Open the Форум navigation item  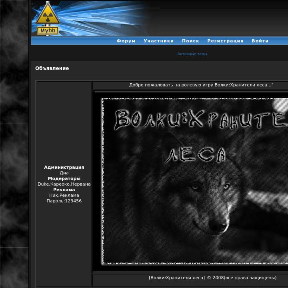pos(126,41)
